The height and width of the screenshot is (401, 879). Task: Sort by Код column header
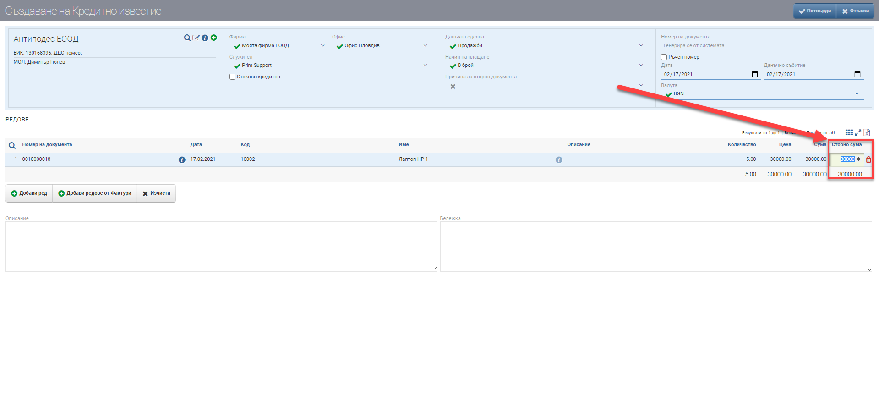pyautogui.click(x=245, y=145)
